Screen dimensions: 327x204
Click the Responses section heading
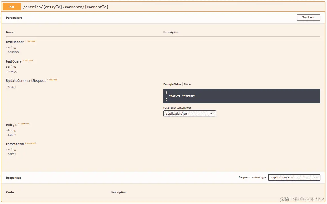tap(13, 178)
